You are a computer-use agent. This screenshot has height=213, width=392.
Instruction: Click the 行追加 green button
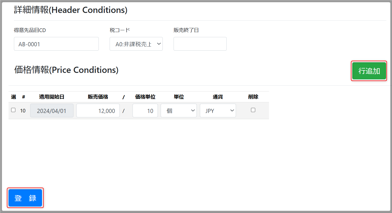[369, 71]
